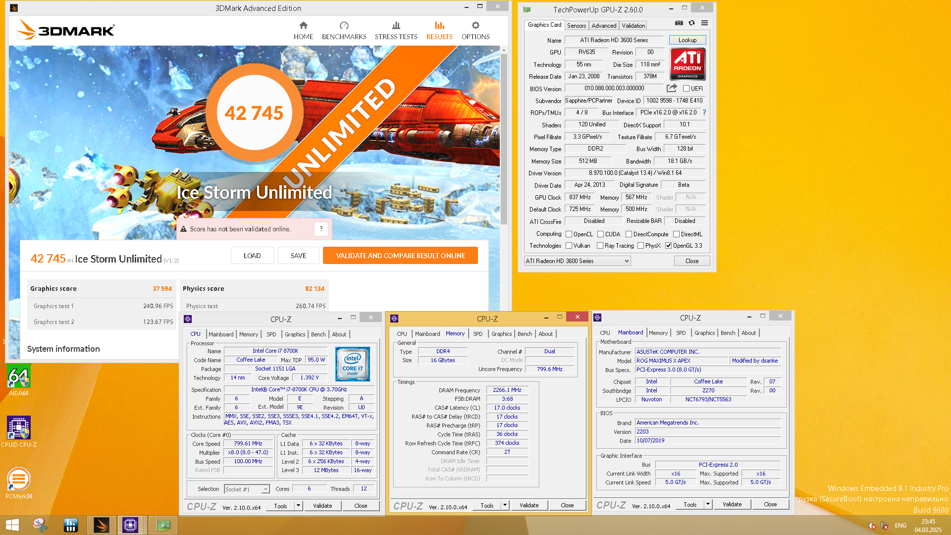Open 3DMark Options gear icon
The height and width of the screenshot is (535, 951).
pyautogui.click(x=475, y=25)
